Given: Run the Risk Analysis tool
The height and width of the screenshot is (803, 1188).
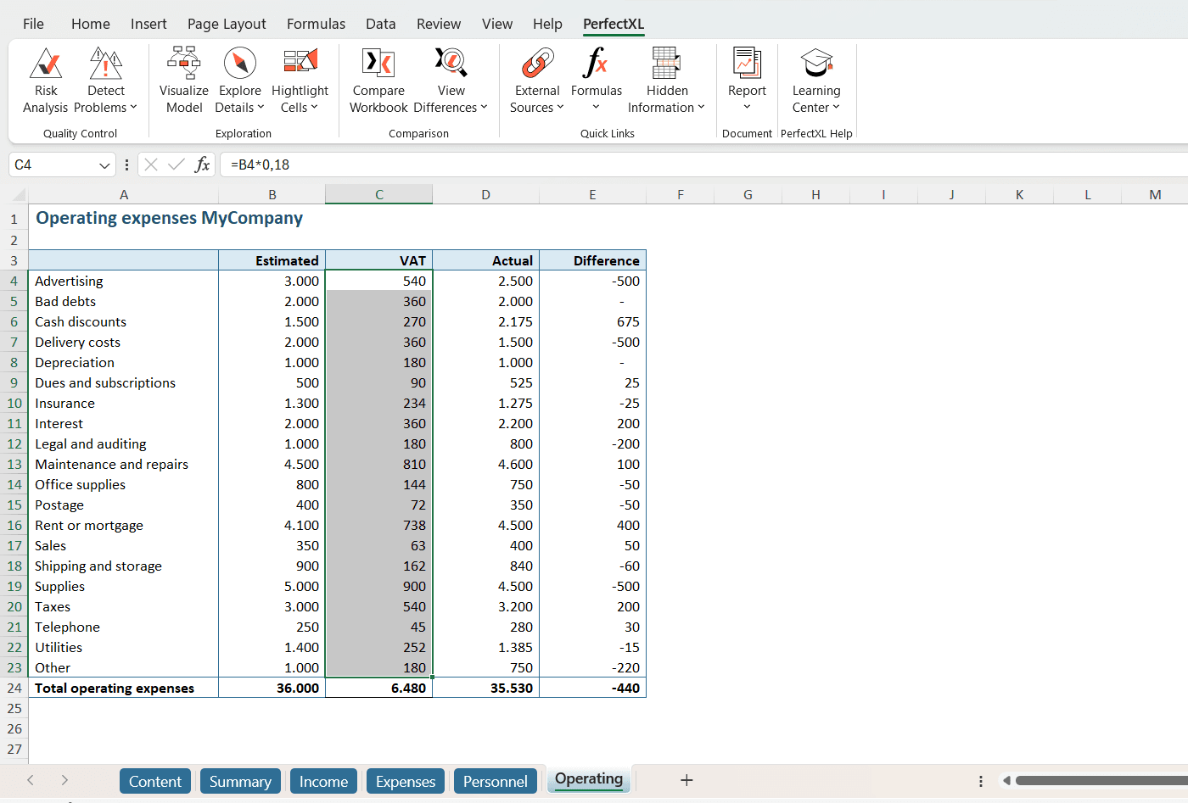Looking at the screenshot, I should (46, 80).
